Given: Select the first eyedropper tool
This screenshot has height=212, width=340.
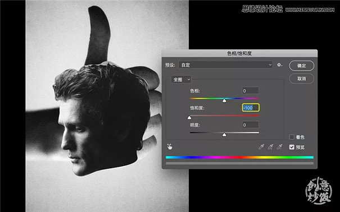Looking at the screenshot, I should pyautogui.click(x=261, y=147).
